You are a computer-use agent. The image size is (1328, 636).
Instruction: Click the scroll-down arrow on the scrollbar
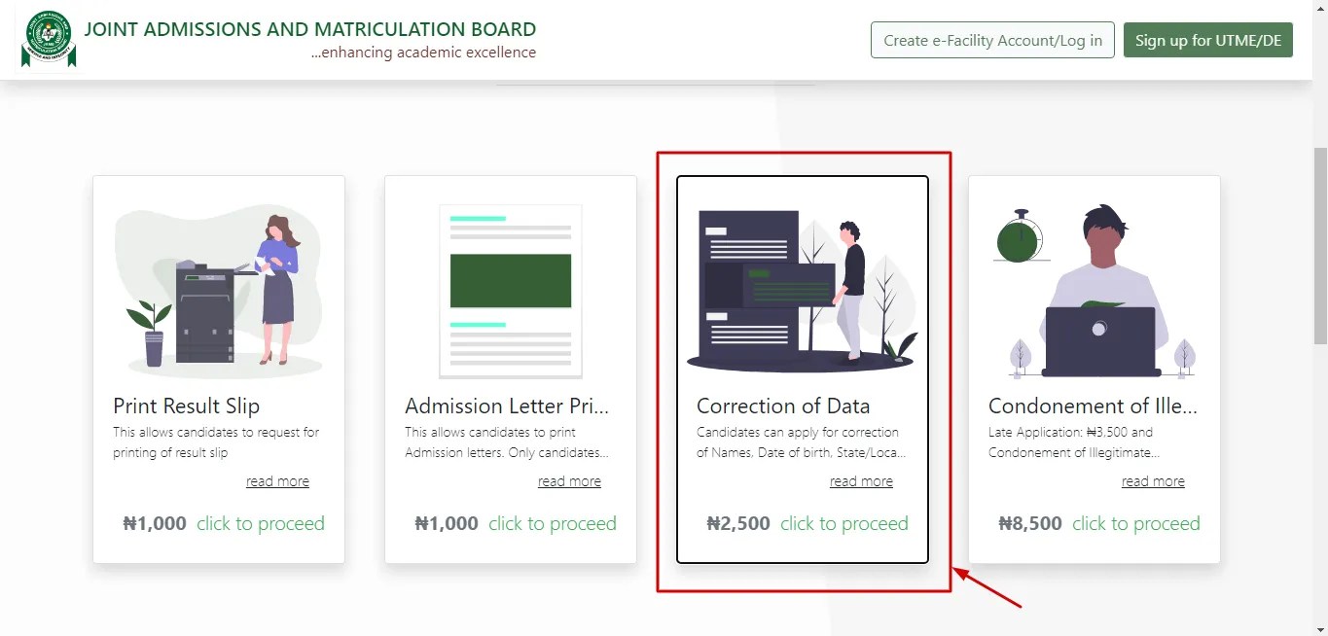click(x=1320, y=628)
